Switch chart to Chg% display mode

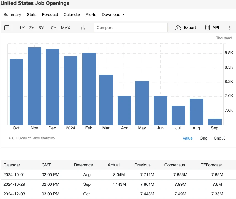[x=219, y=138]
